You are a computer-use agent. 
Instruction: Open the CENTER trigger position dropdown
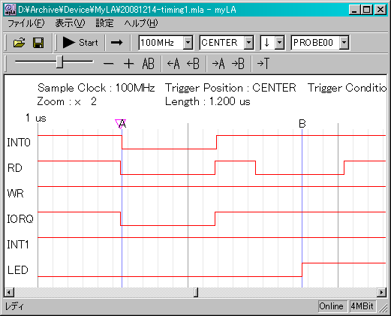pyautogui.click(x=248, y=43)
